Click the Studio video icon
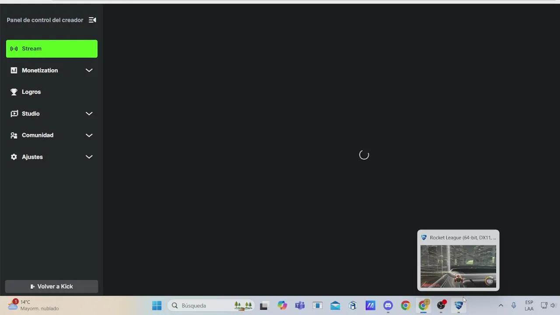Image resolution: width=560 pixels, height=315 pixels. pyautogui.click(x=14, y=113)
